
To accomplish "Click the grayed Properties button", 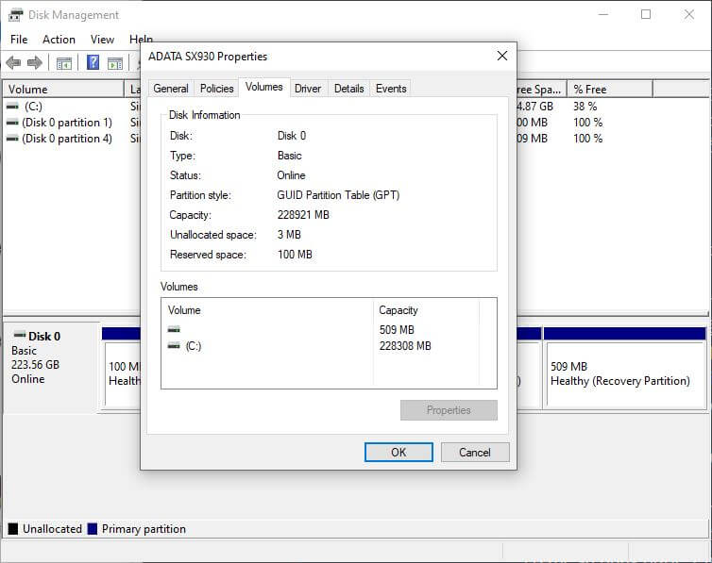I will pos(449,410).
